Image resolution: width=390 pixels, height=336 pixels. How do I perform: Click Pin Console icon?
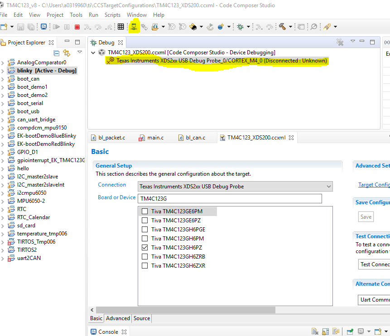point(350,331)
